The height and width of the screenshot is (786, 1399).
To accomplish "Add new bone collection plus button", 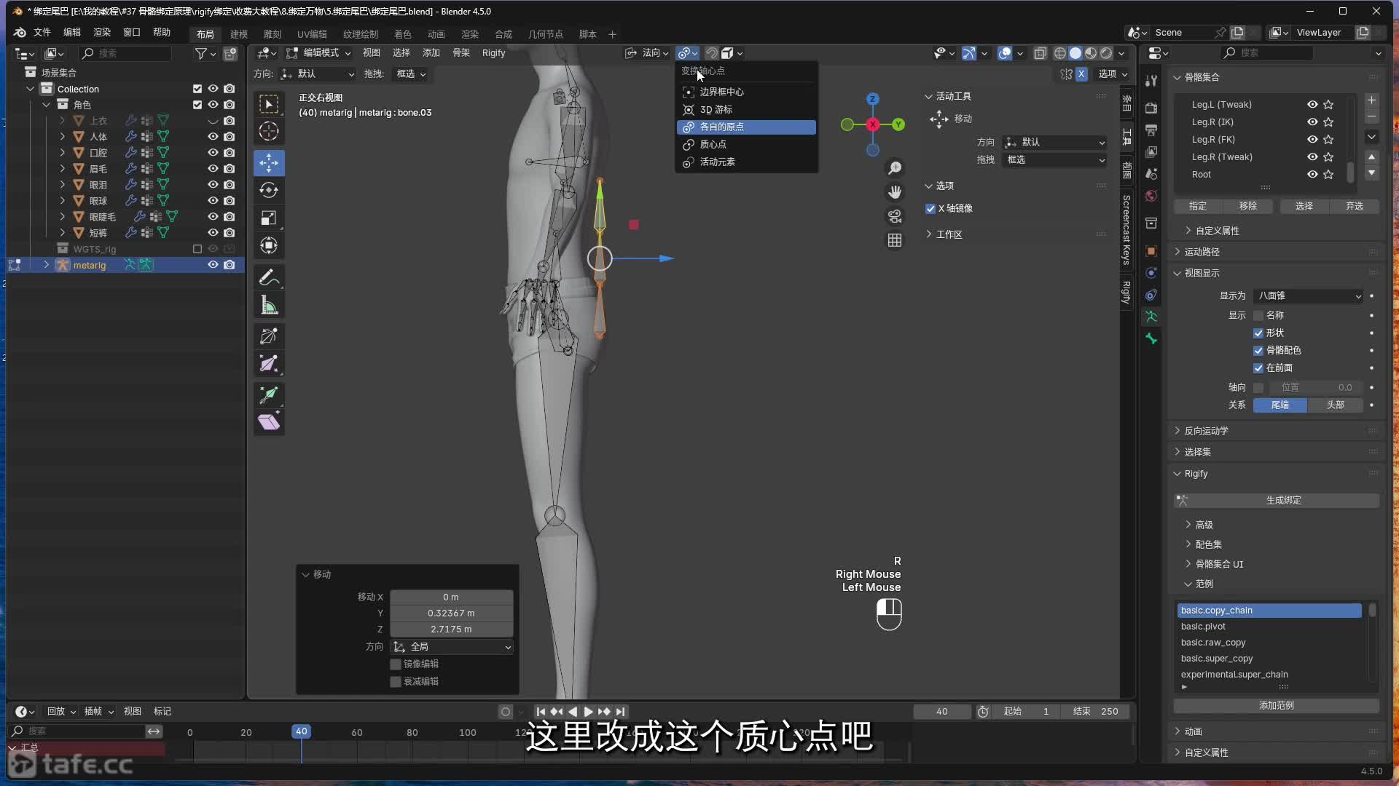I will pos(1371,100).
